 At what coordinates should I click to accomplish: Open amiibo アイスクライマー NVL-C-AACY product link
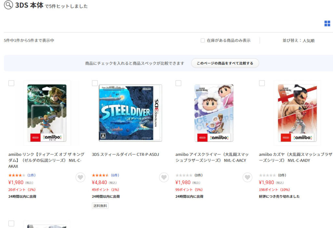click(x=212, y=158)
